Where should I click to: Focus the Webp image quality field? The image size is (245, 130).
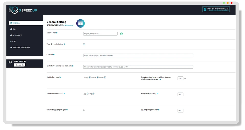[x=180, y=94]
